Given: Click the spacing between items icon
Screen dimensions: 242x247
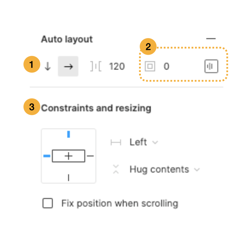Looking at the screenshot, I should (96, 66).
